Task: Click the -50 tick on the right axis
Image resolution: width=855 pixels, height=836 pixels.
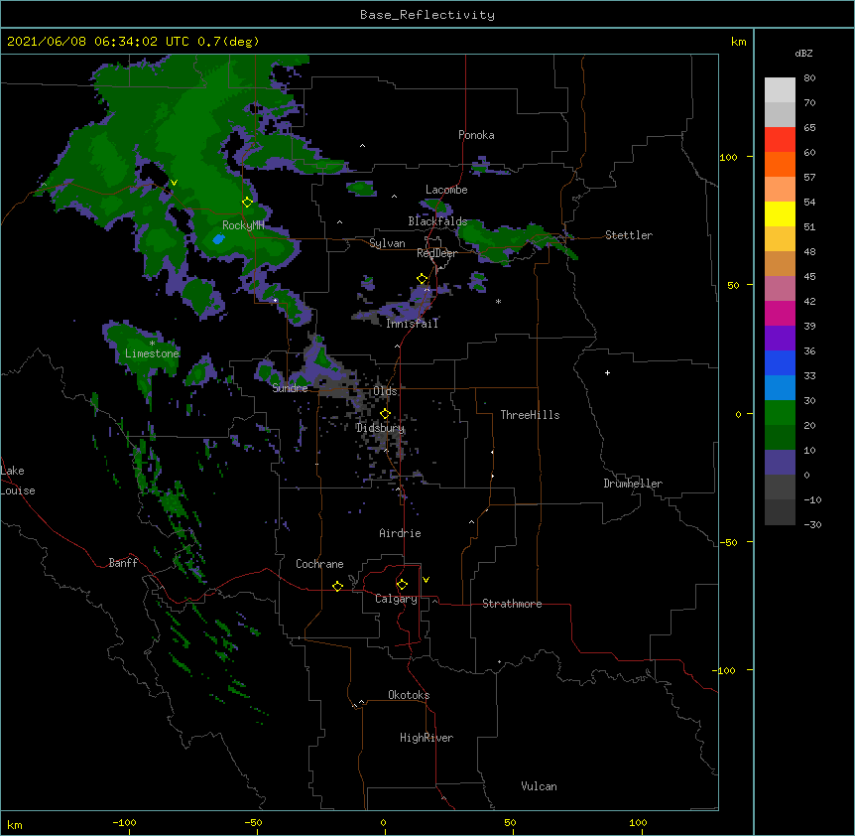Action: pyautogui.click(x=728, y=542)
